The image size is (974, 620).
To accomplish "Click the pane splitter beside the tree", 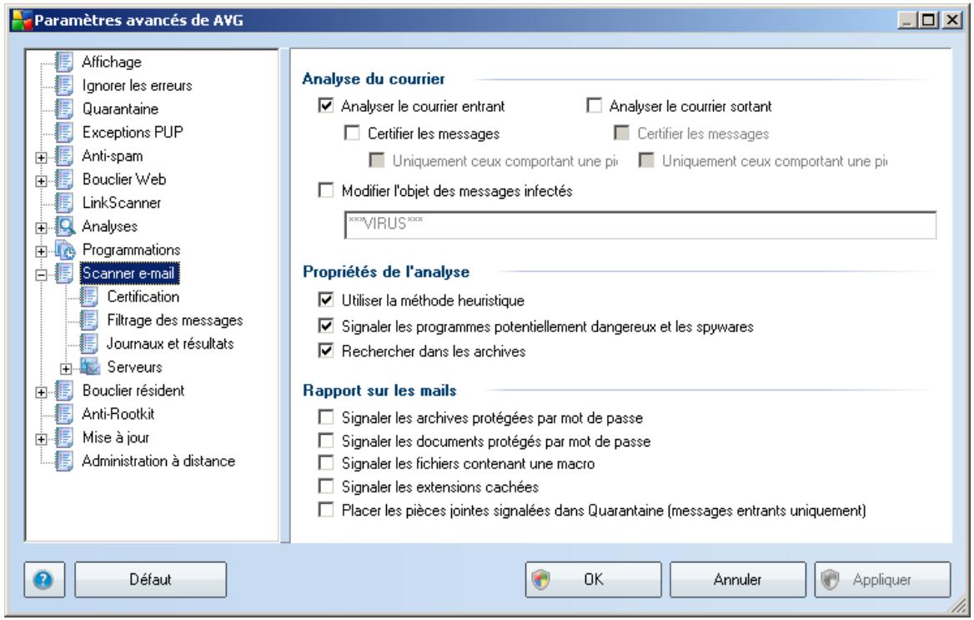I will coord(284,296).
